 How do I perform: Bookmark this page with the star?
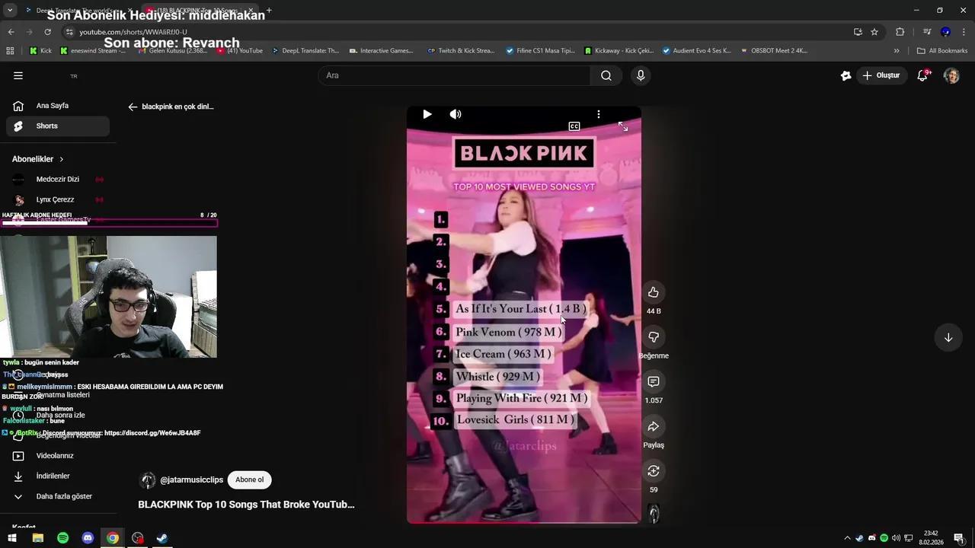[874, 32]
